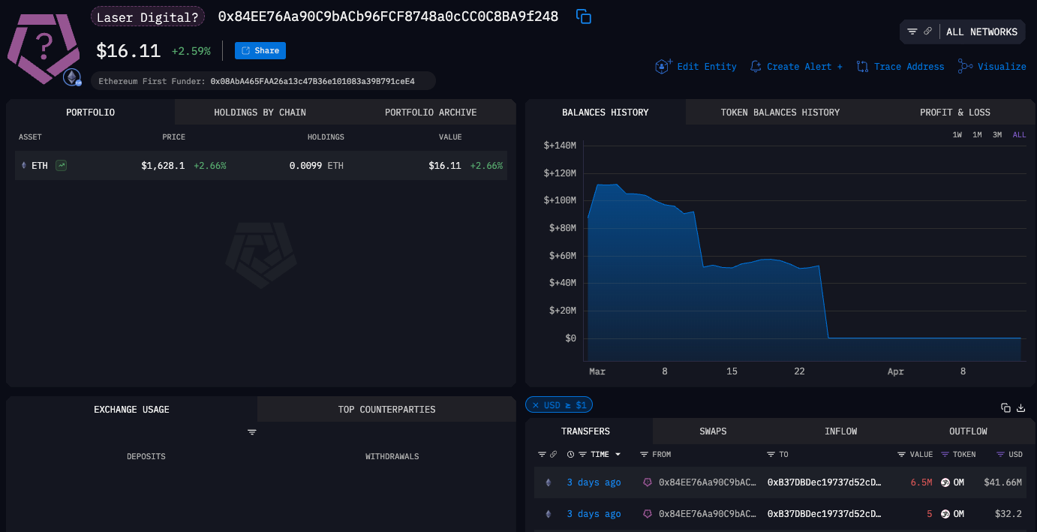Click the Ethereum icon in the 6.5M OM row
The width and height of the screenshot is (1037, 532).
(548, 482)
